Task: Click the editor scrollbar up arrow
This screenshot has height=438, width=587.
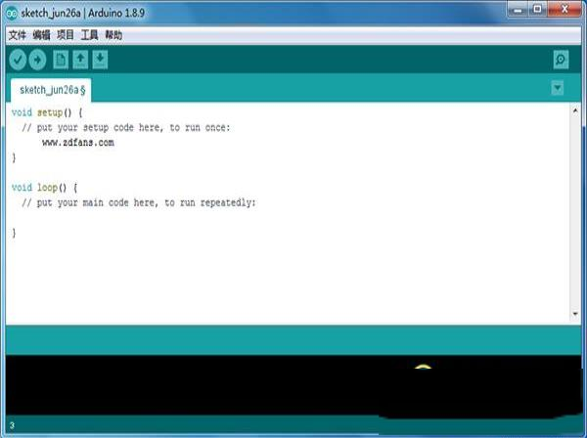Action: pos(575,110)
